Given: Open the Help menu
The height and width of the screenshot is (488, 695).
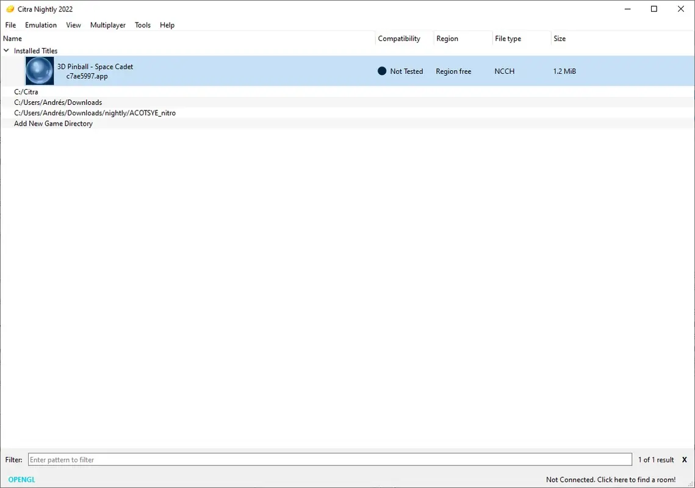Looking at the screenshot, I should coord(167,25).
